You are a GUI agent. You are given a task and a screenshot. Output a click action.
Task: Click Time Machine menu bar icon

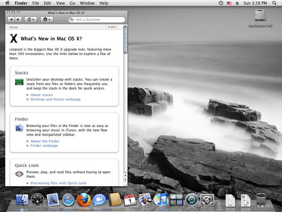click(221, 3)
